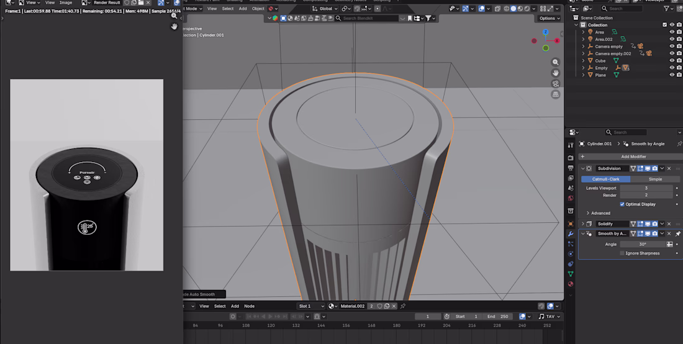Expand the Solidify modifier panel
Image resolution: width=683 pixels, height=344 pixels.
(x=583, y=224)
